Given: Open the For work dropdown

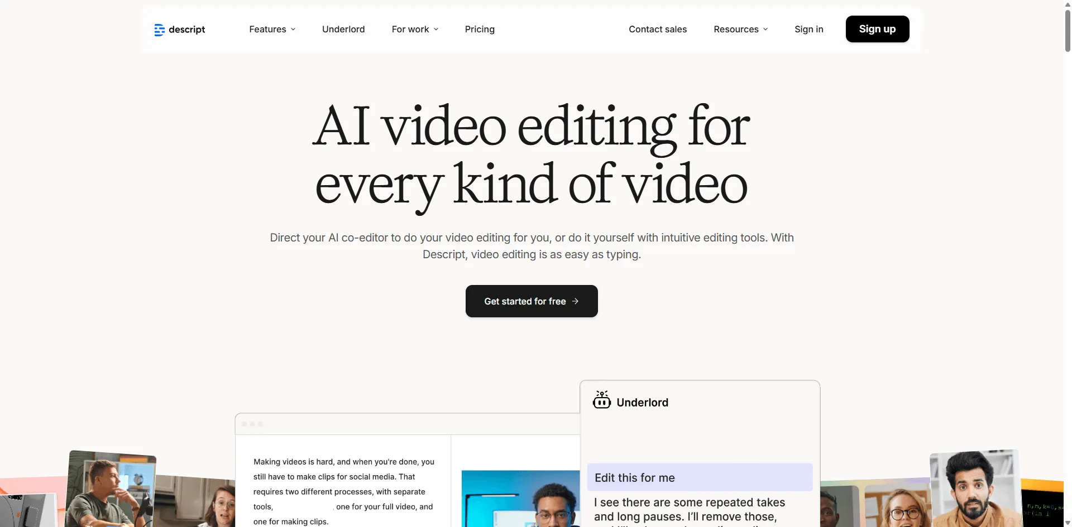Looking at the screenshot, I should point(415,30).
